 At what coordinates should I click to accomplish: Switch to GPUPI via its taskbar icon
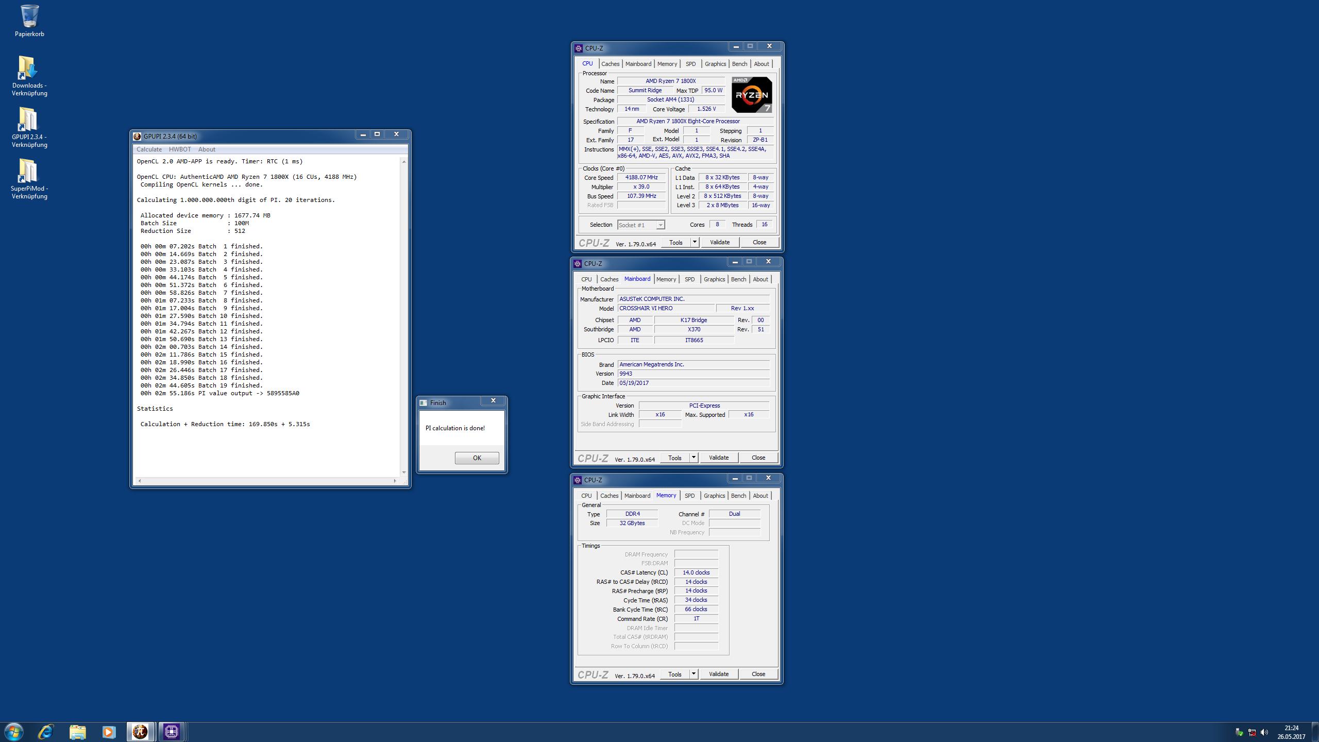click(140, 732)
